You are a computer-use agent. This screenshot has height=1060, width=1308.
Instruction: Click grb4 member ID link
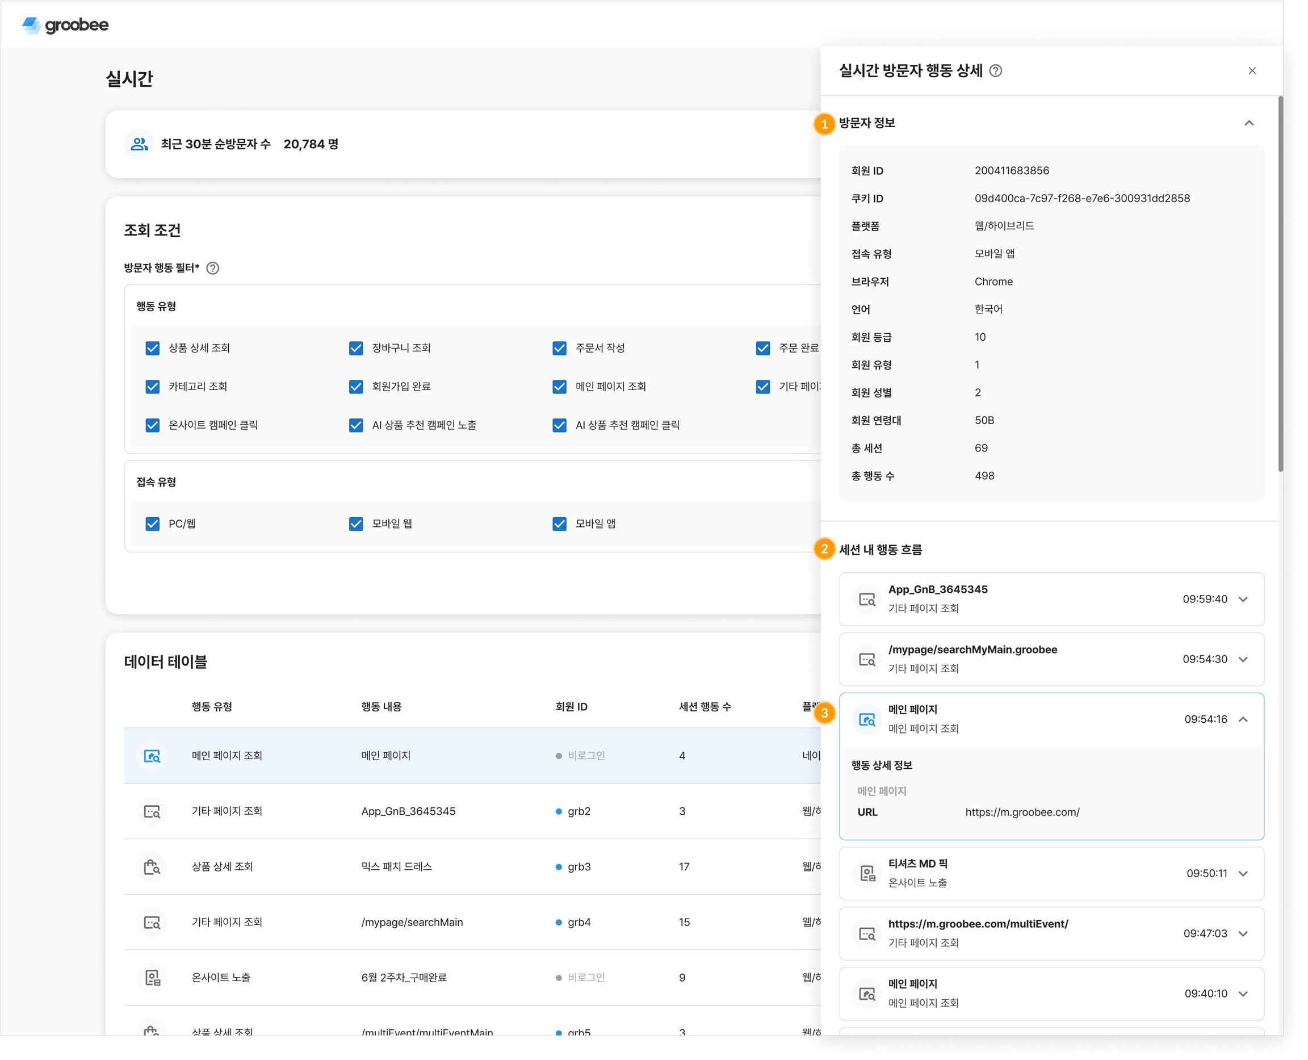(x=579, y=922)
